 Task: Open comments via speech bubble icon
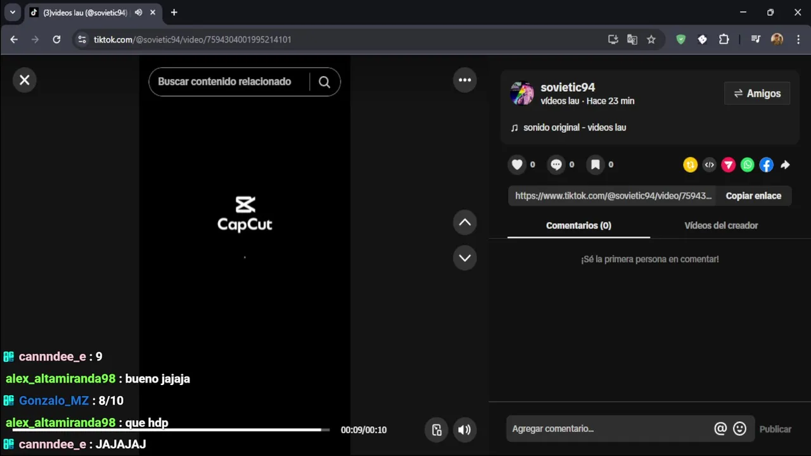coord(556,165)
